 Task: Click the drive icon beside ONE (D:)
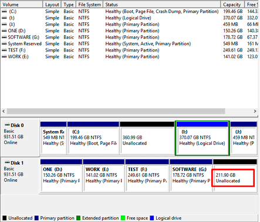coord(4,31)
